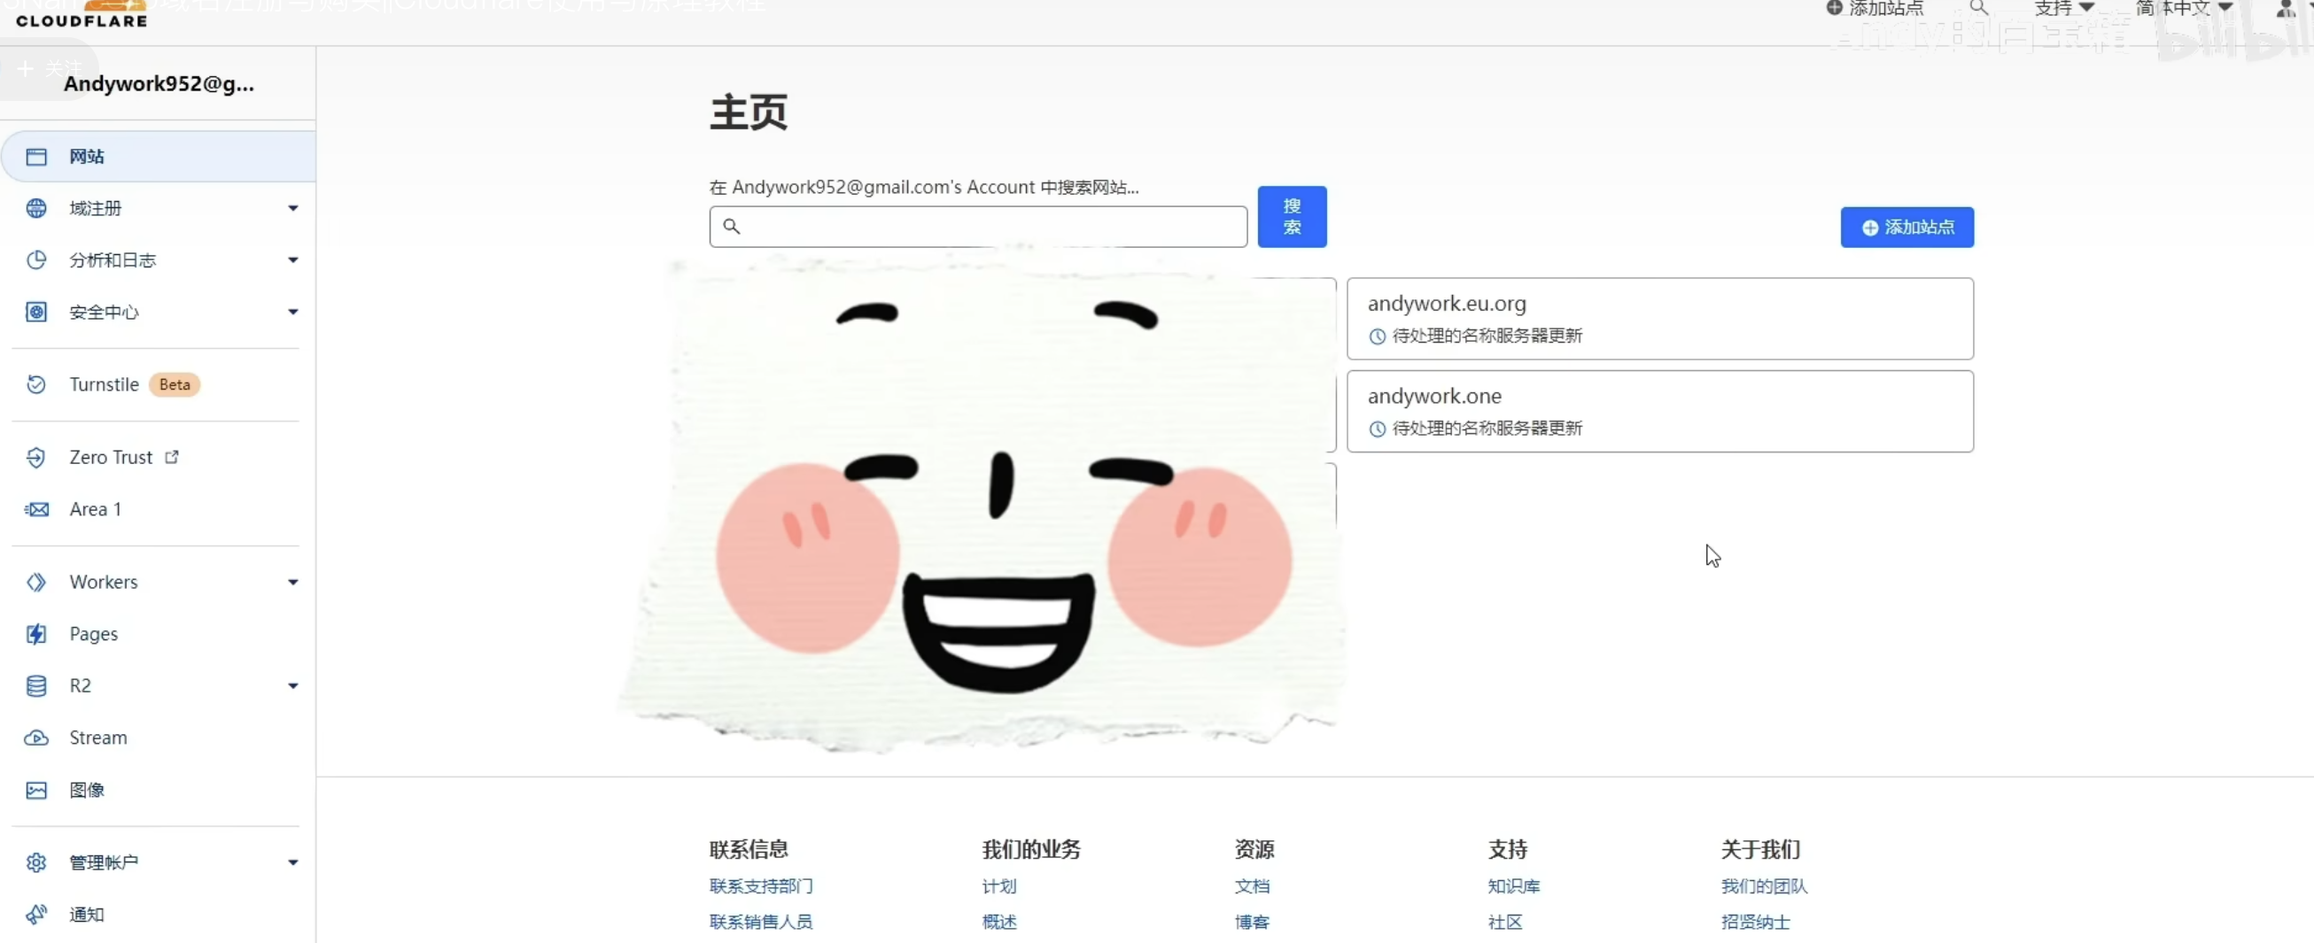Open 管理帐户 in the sidebar

pyautogui.click(x=105, y=862)
